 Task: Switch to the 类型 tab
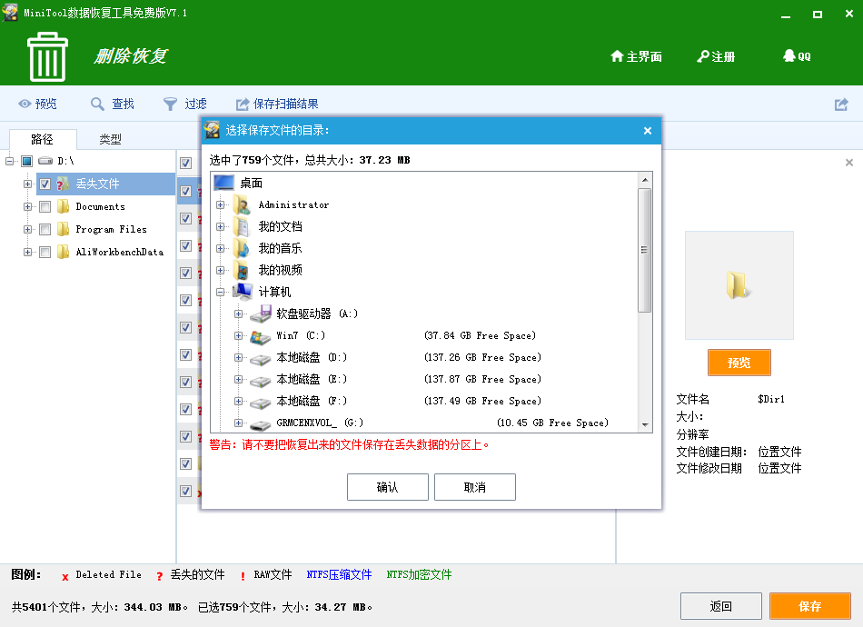110,139
